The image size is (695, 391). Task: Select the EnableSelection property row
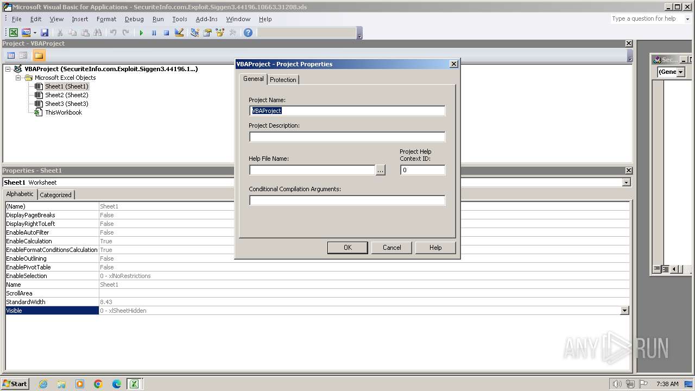318,276
